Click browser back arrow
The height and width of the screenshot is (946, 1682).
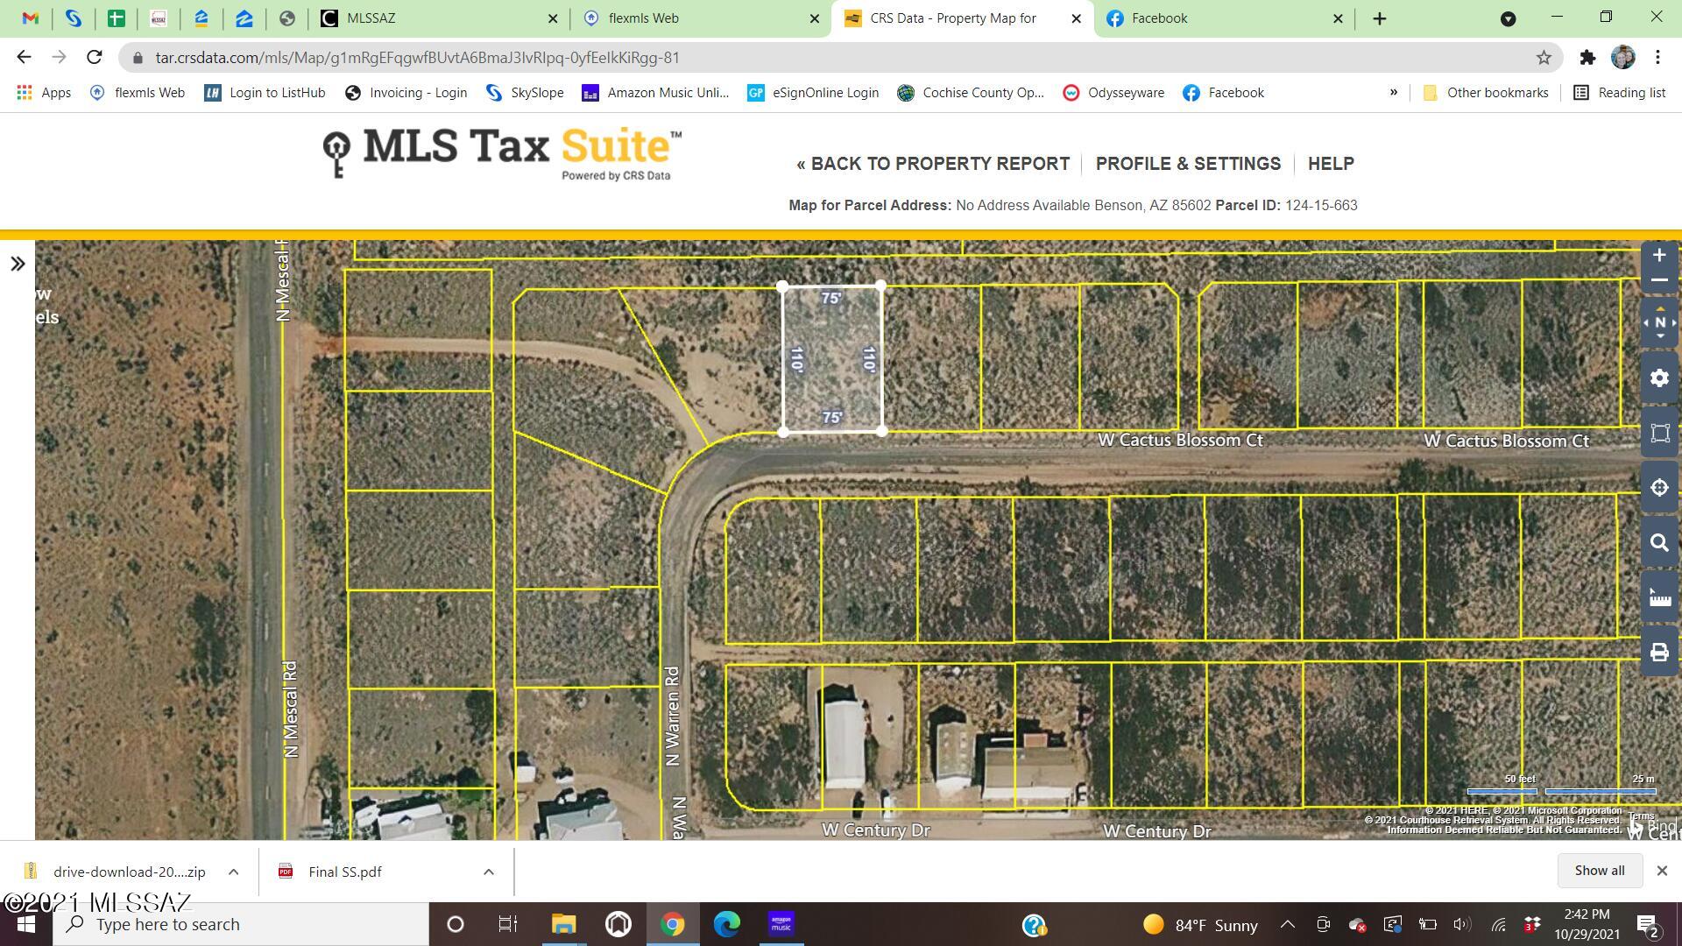coord(24,57)
